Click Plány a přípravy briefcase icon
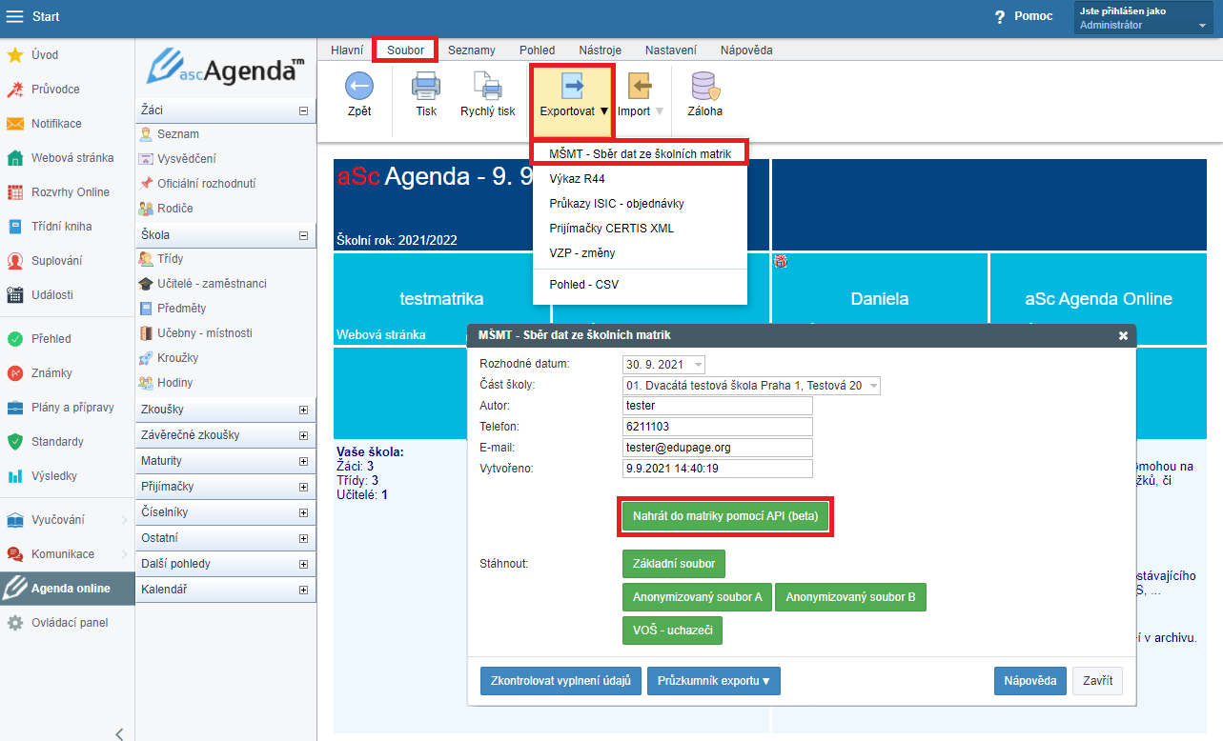 click(15, 408)
